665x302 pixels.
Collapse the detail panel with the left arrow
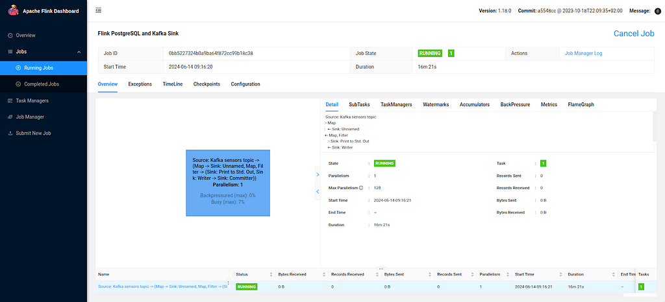pyautogui.click(x=318, y=192)
